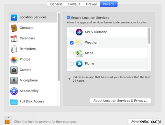Click the app list scrollbar thumb
The height and width of the screenshot is (125, 165).
[149, 36]
